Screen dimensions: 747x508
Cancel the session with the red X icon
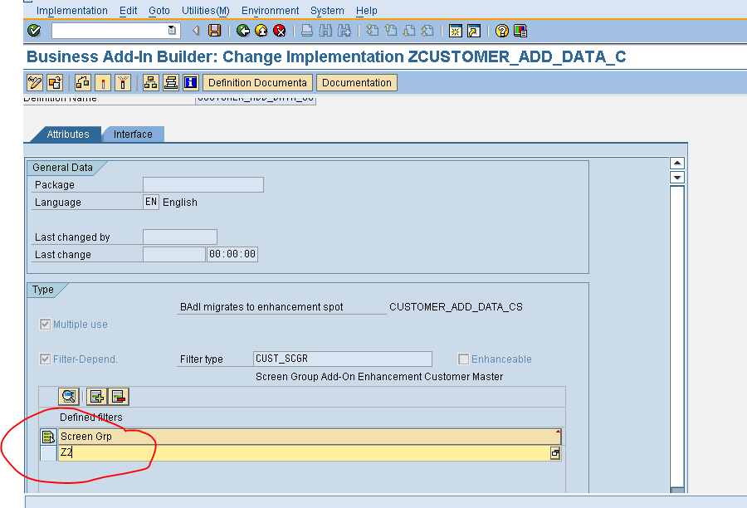point(280,31)
